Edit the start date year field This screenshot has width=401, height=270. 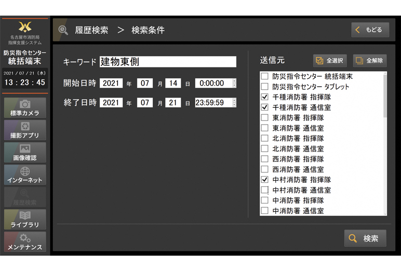point(111,83)
